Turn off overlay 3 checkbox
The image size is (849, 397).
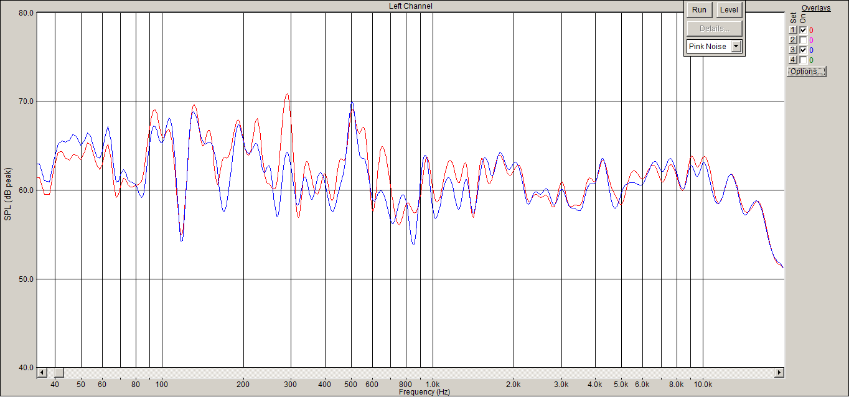pos(803,50)
